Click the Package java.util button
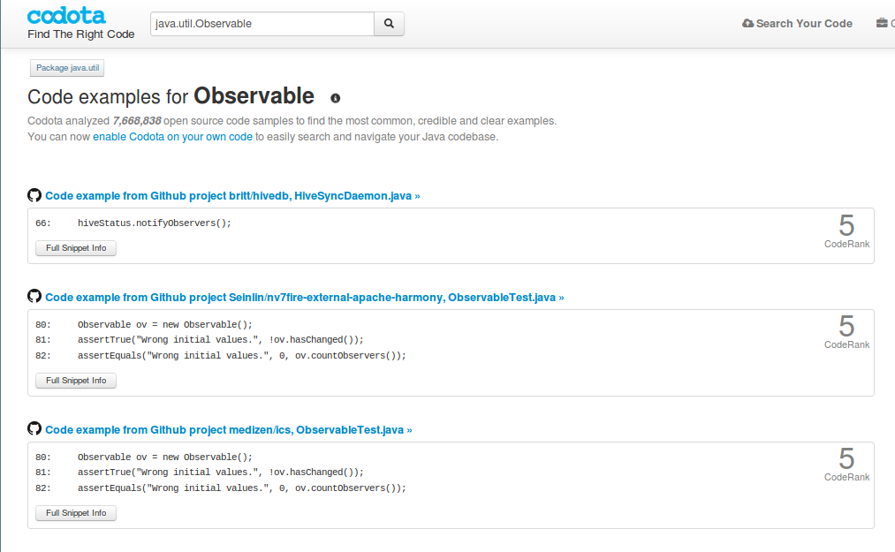The width and height of the screenshot is (895, 552). pyautogui.click(x=67, y=68)
